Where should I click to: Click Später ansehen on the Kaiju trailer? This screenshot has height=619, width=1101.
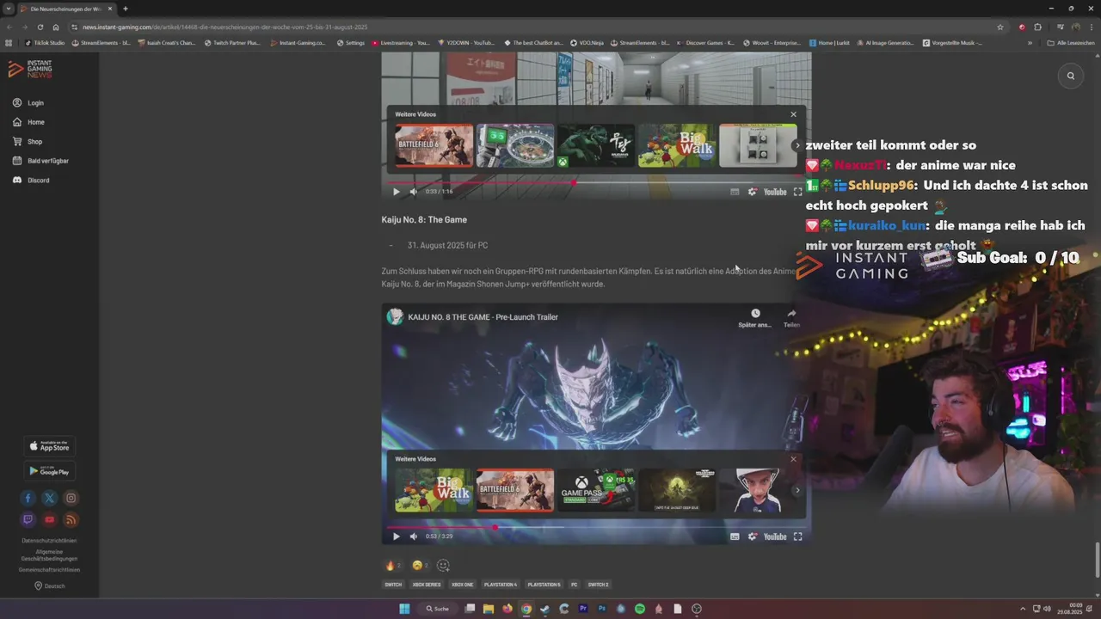tap(754, 318)
